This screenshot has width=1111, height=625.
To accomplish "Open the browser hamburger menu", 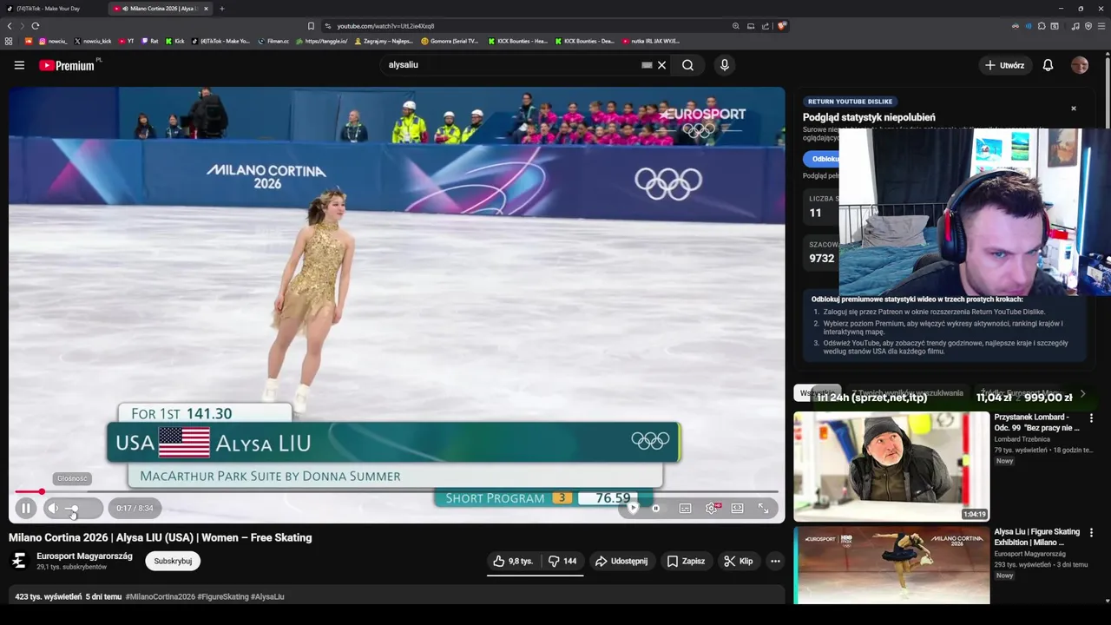I will (1101, 26).
